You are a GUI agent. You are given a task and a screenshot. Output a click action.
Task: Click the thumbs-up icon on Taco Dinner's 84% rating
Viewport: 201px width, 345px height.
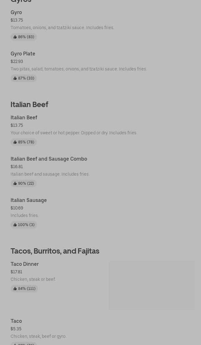point(15,289)
